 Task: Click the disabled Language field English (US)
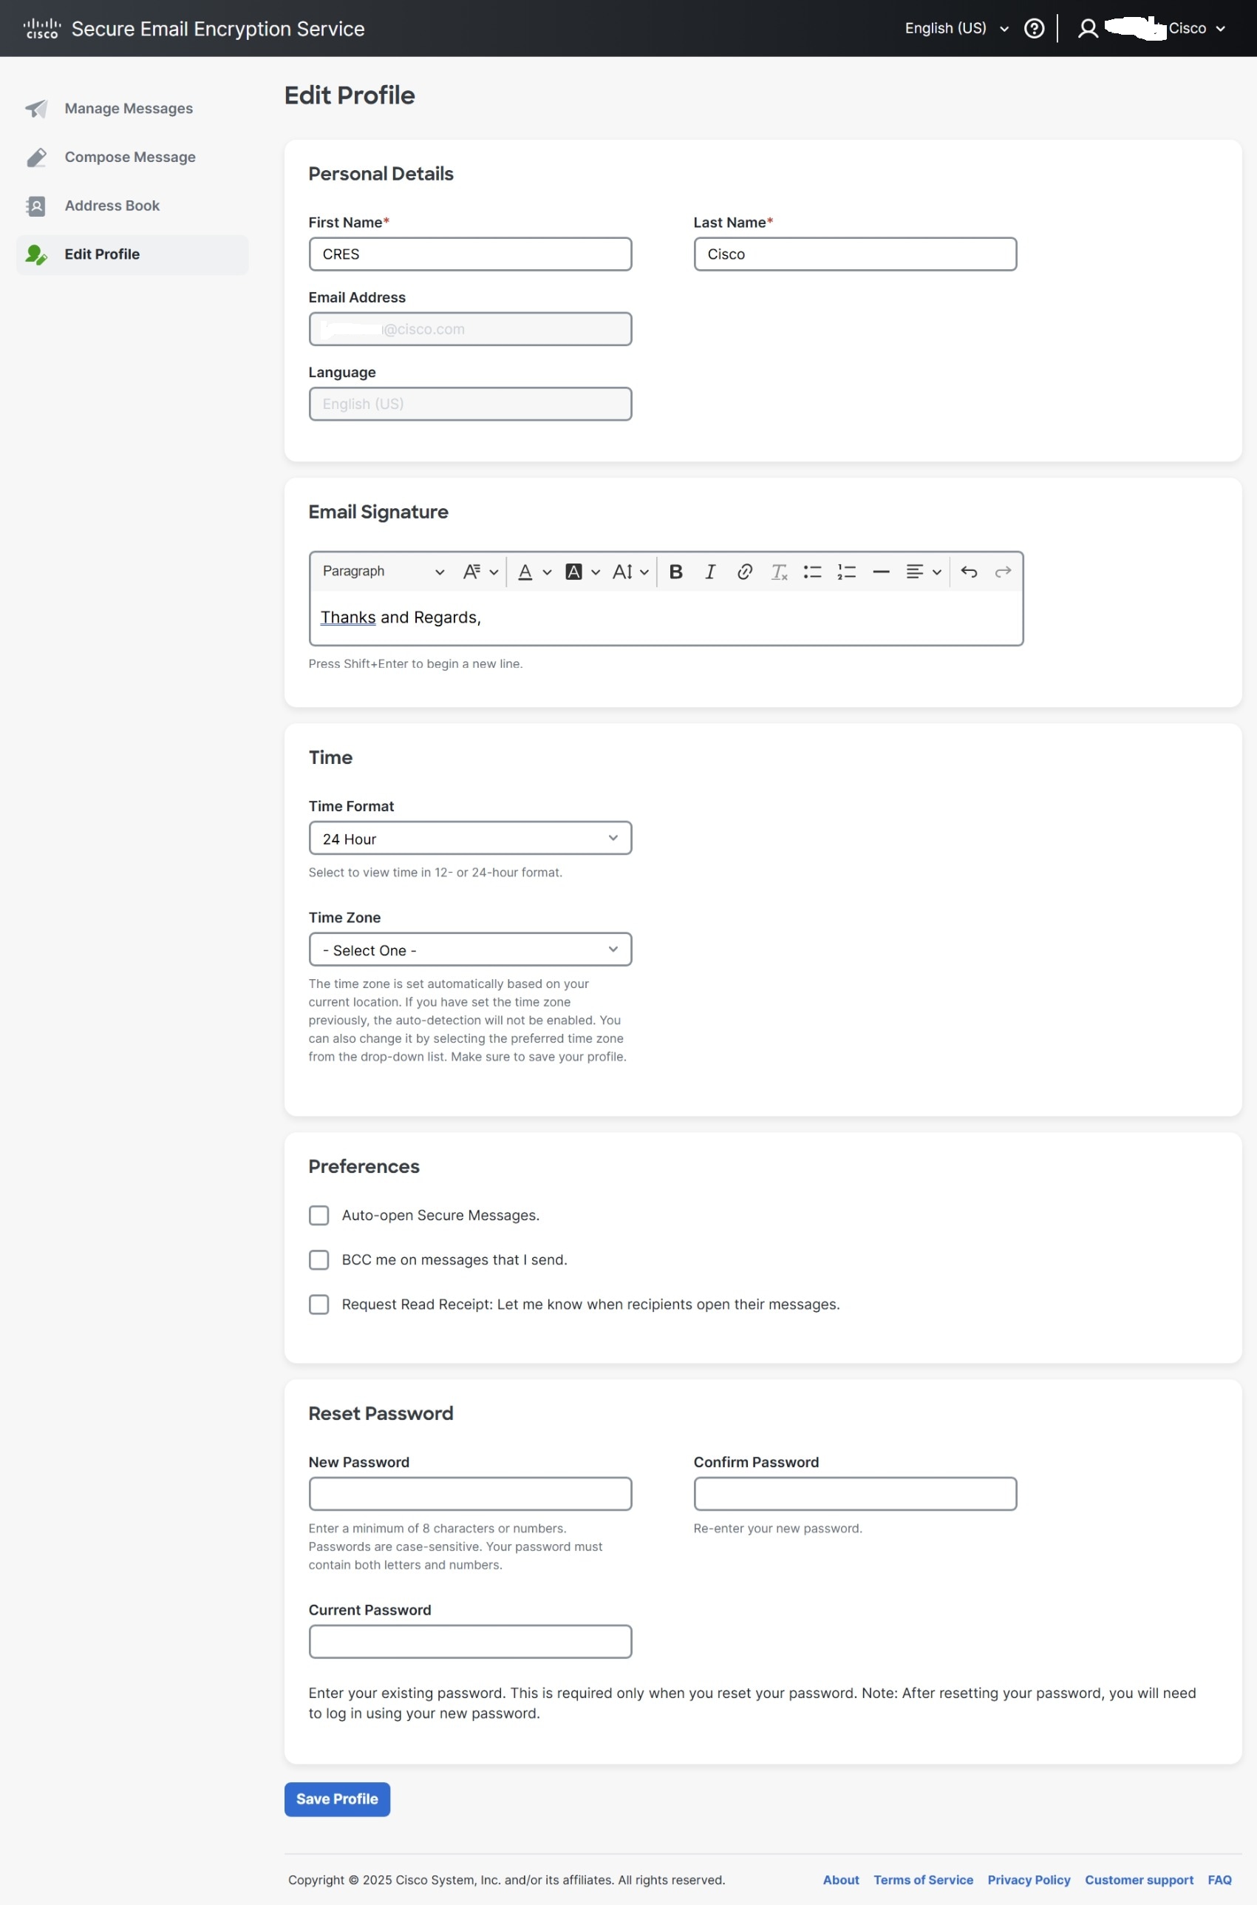click(471, 405)
